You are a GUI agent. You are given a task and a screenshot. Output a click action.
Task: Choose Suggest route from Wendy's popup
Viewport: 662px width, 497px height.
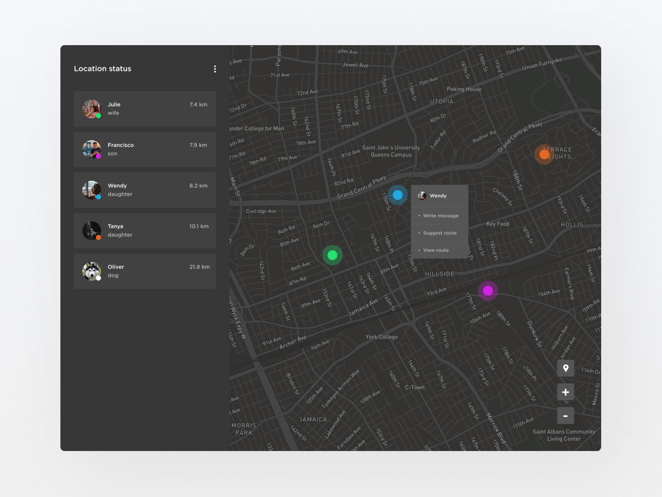tap(439, 233)
